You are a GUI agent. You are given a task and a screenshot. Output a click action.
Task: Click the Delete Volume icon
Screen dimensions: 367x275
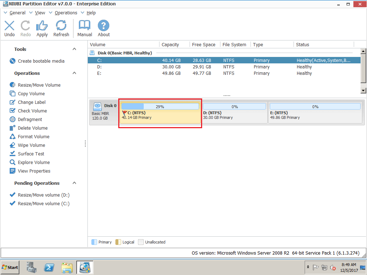click(13, 128)
